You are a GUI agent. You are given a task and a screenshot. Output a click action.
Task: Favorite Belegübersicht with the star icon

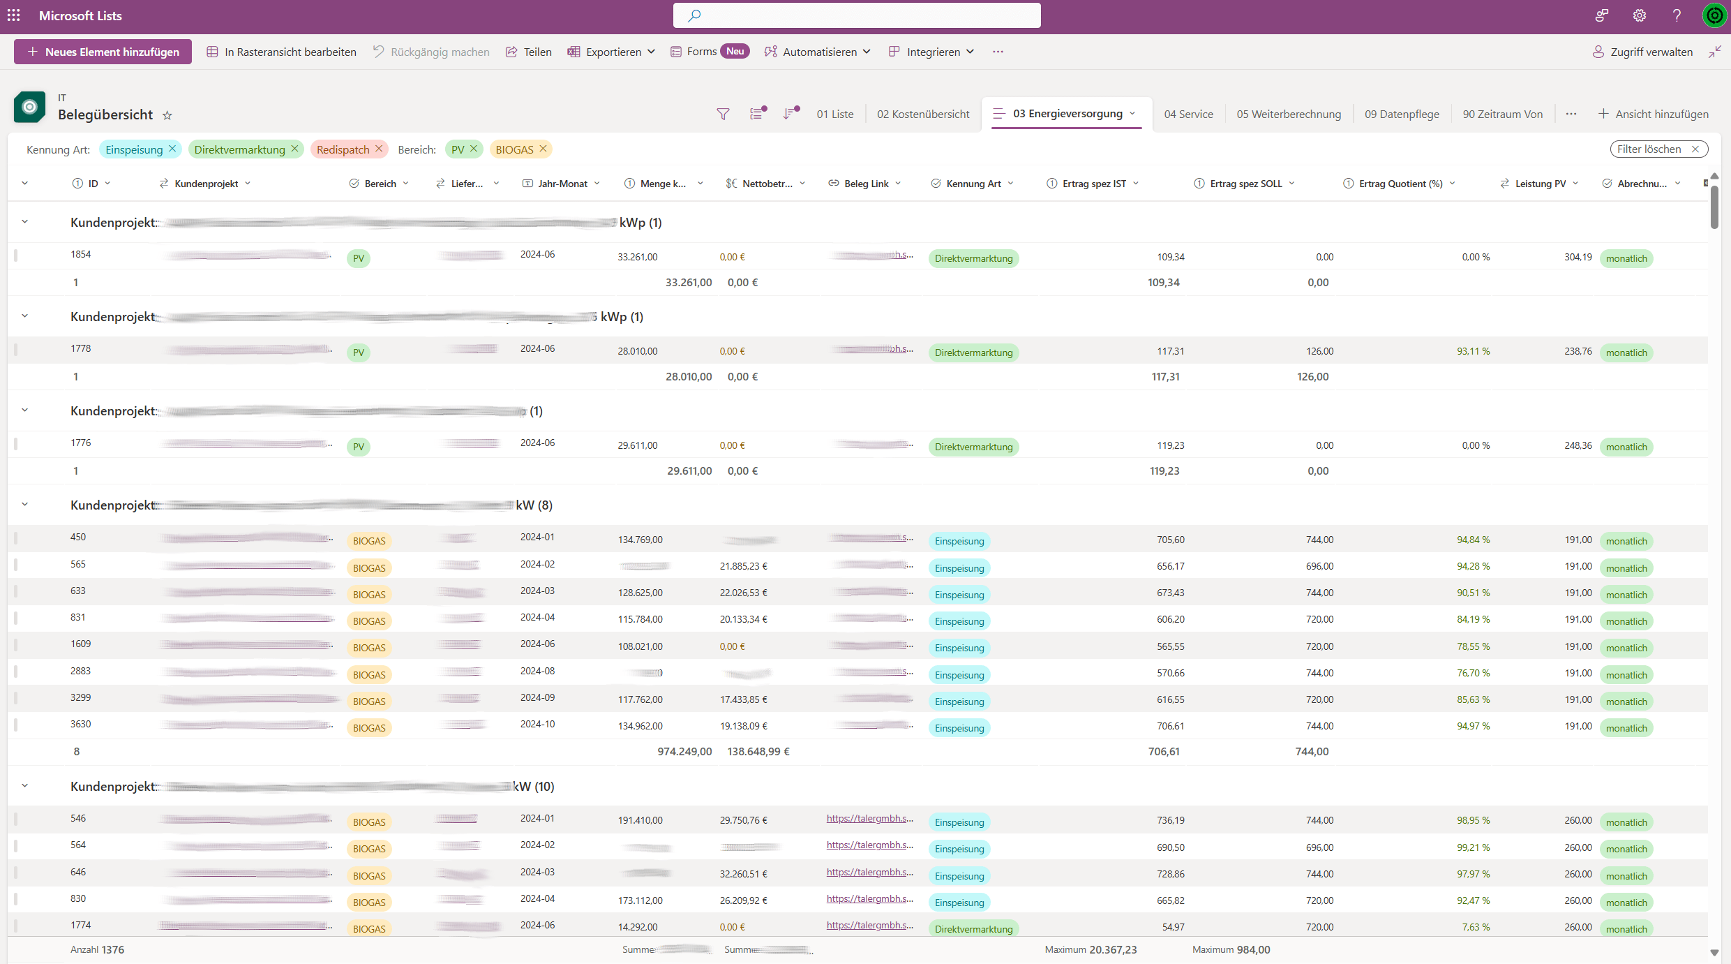(167, 115)
